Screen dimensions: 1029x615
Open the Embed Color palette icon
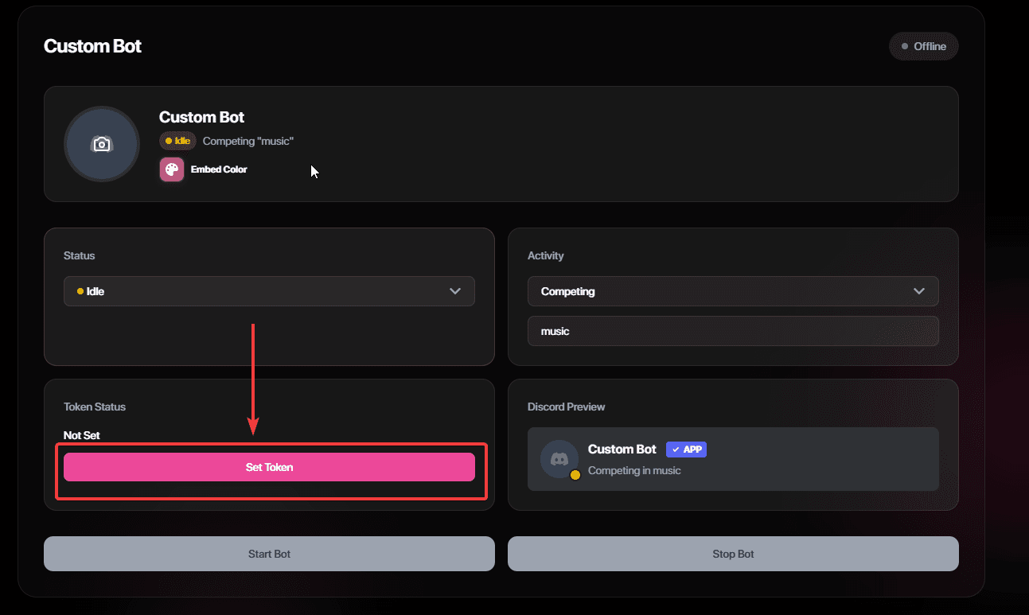point(172,169)
